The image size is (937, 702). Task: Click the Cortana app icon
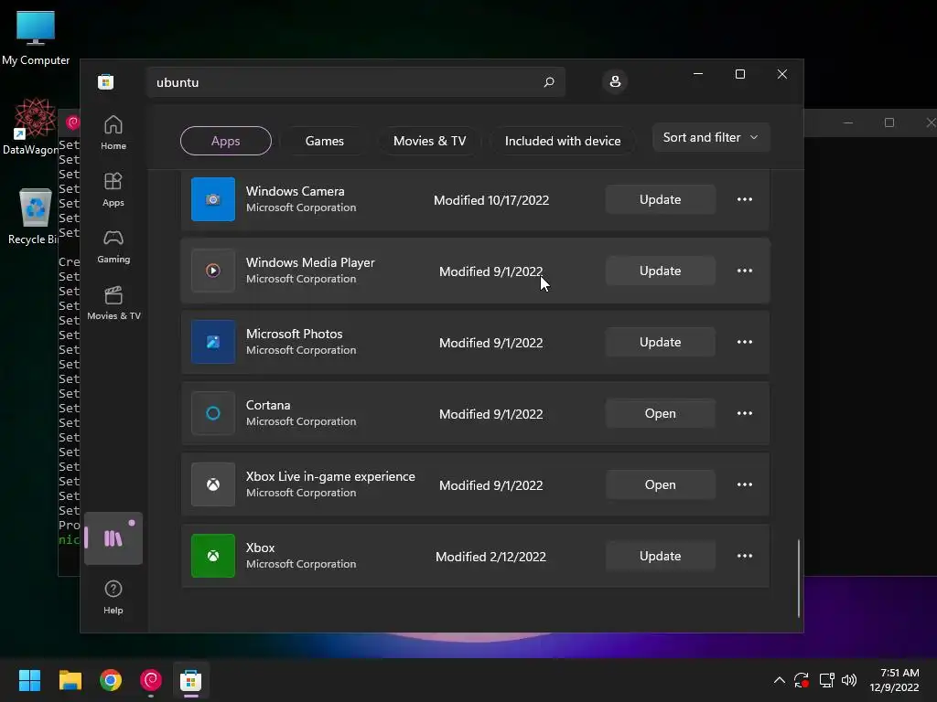pos(212,413)
